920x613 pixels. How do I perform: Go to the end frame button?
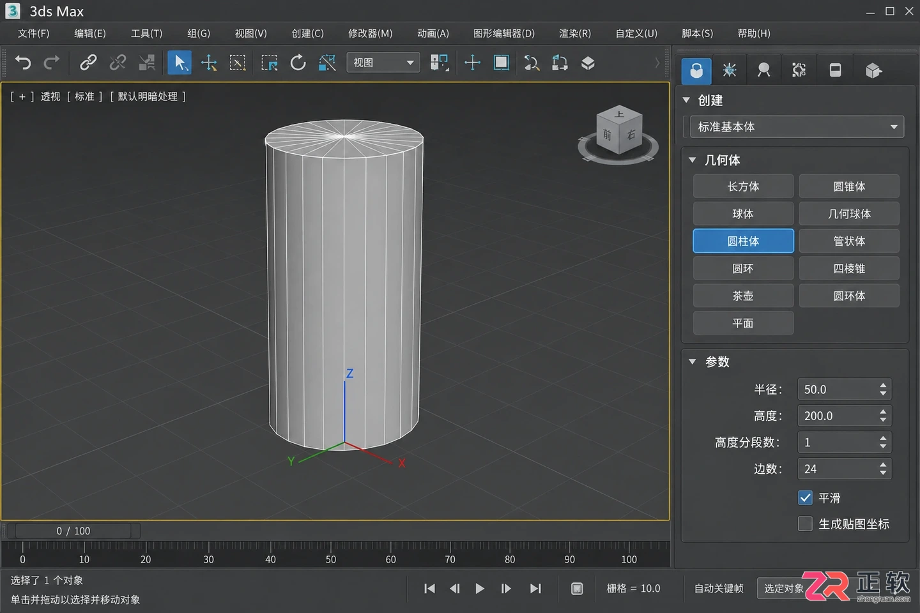point(535,589)
